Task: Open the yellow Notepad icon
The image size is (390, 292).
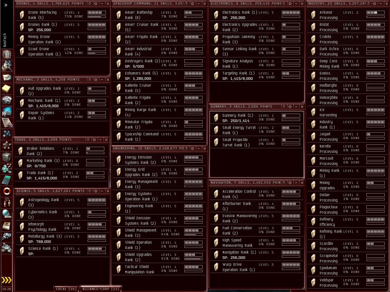Action: click(x=6, y=88)
